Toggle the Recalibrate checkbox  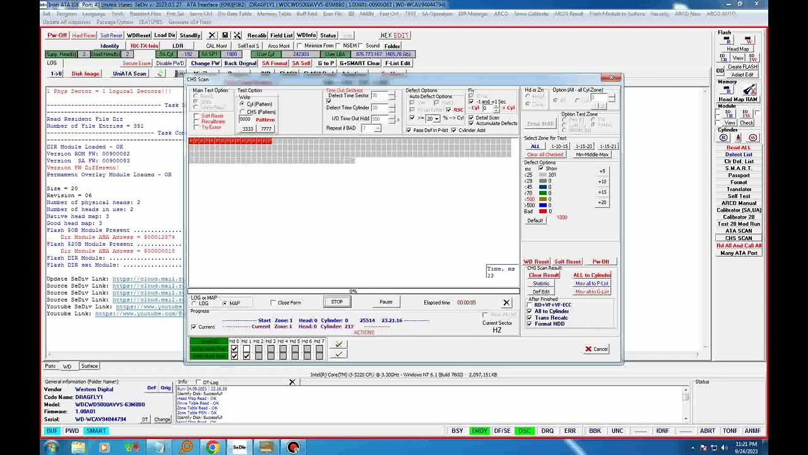point(197,122)
